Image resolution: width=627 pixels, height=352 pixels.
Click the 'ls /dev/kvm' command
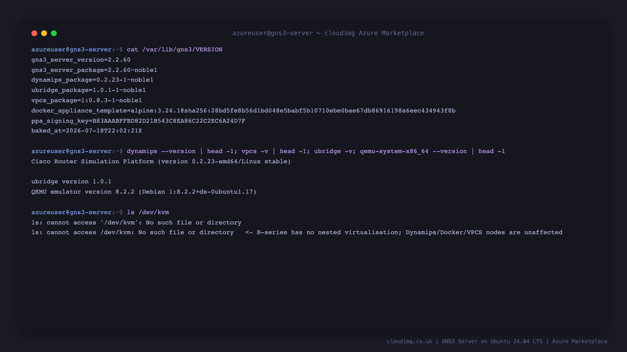coord(148,212)
